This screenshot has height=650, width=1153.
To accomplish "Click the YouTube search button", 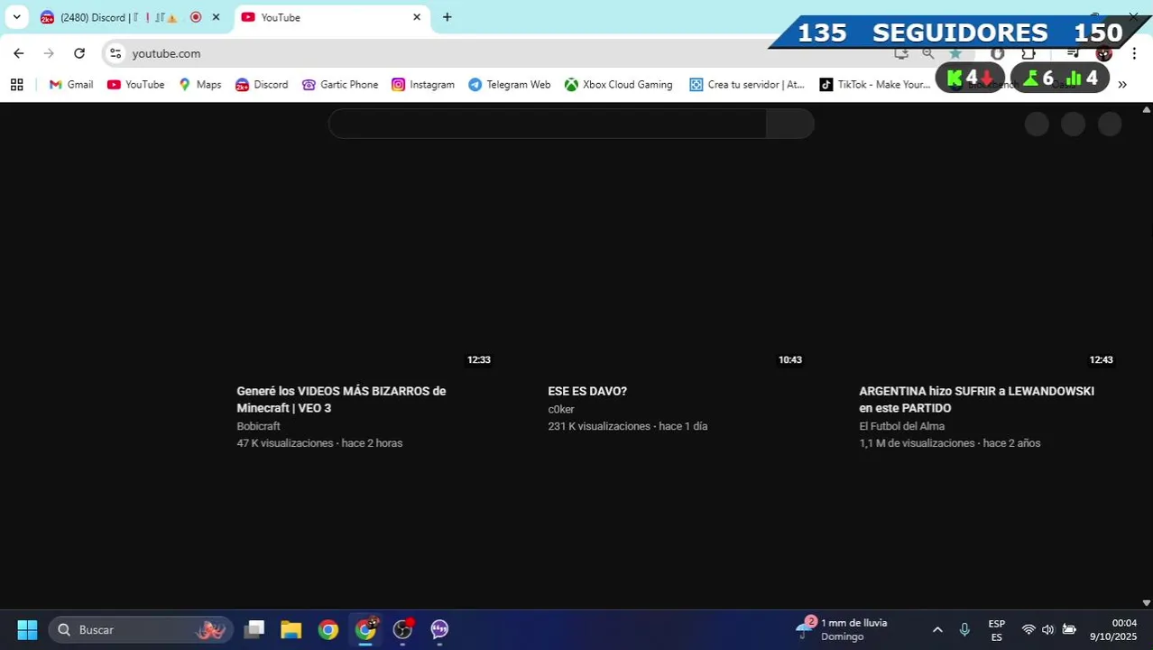I will click(790, 124).
